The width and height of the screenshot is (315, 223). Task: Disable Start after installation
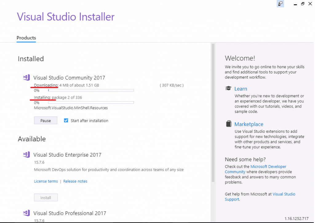(66, 120)
